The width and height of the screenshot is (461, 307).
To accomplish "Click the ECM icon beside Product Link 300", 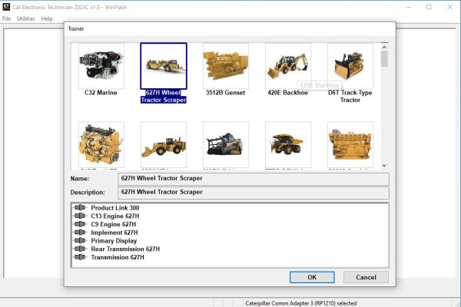I will pos(80,207).
